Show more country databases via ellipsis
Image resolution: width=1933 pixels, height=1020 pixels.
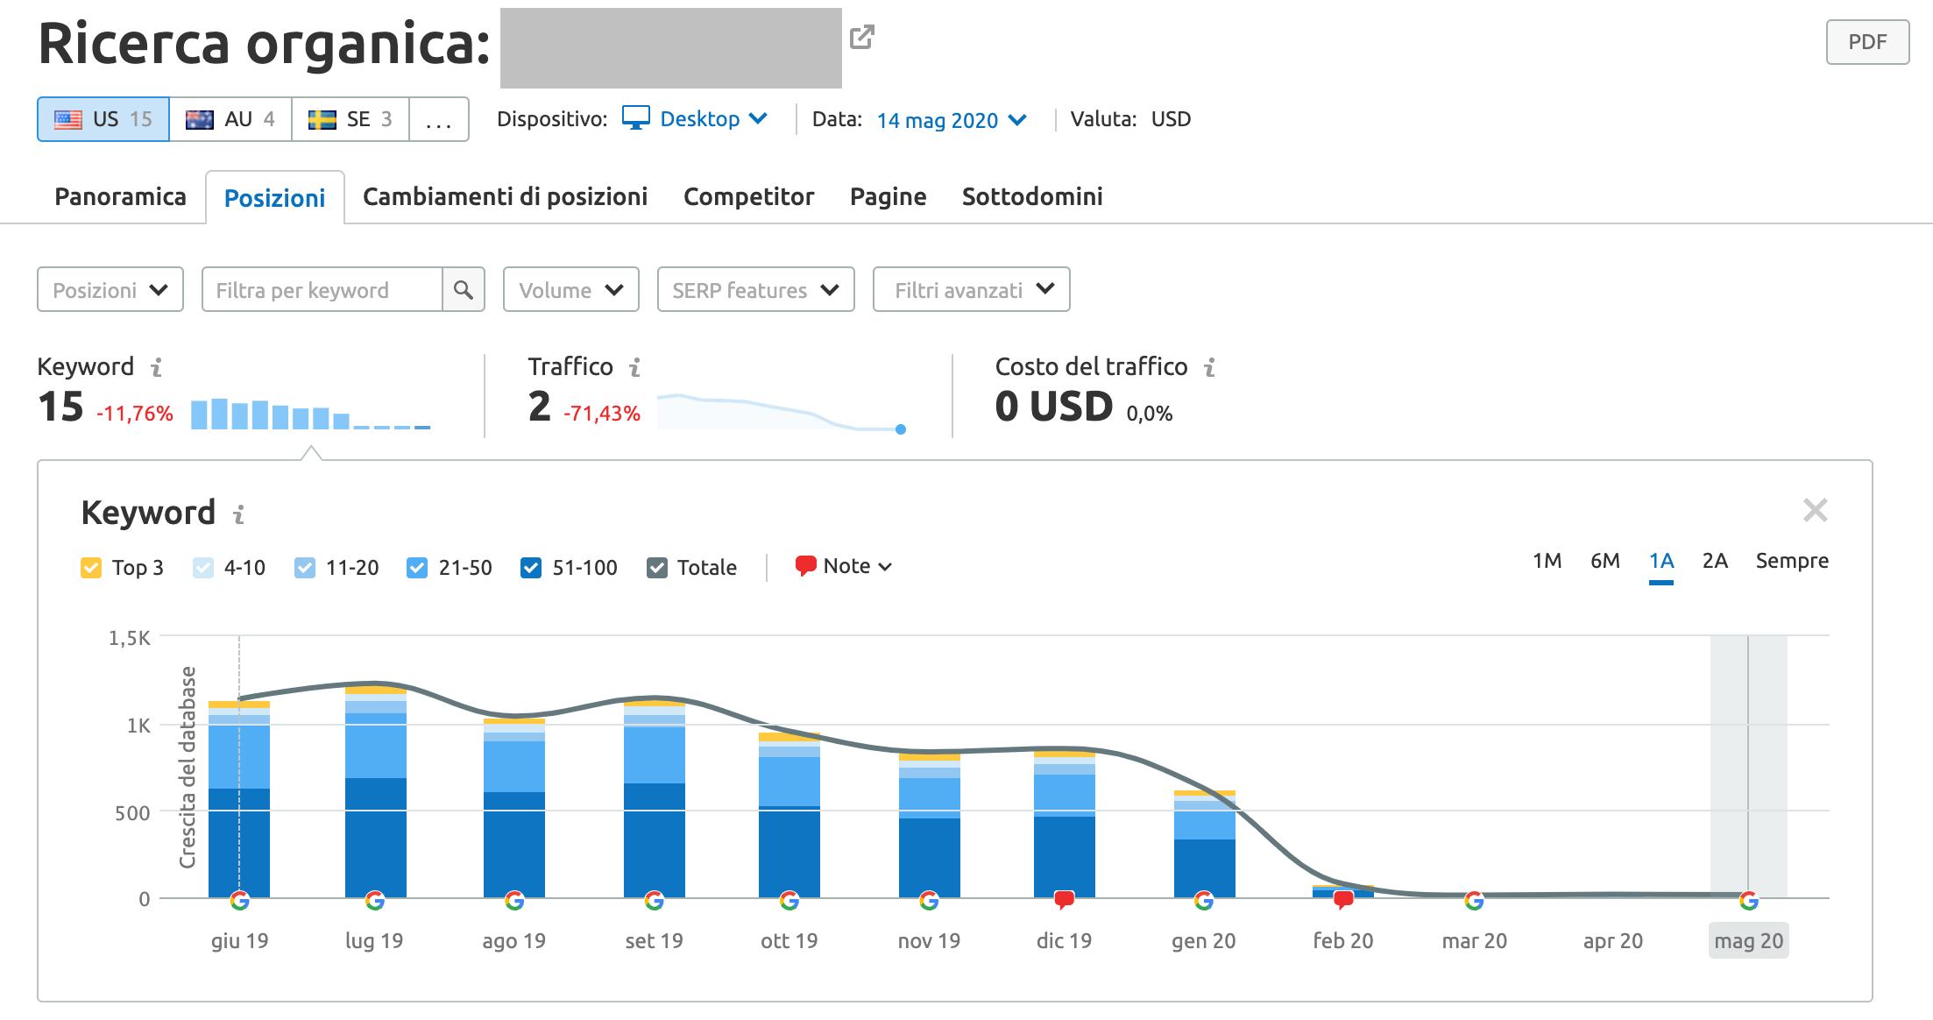[x=439, y=119]
